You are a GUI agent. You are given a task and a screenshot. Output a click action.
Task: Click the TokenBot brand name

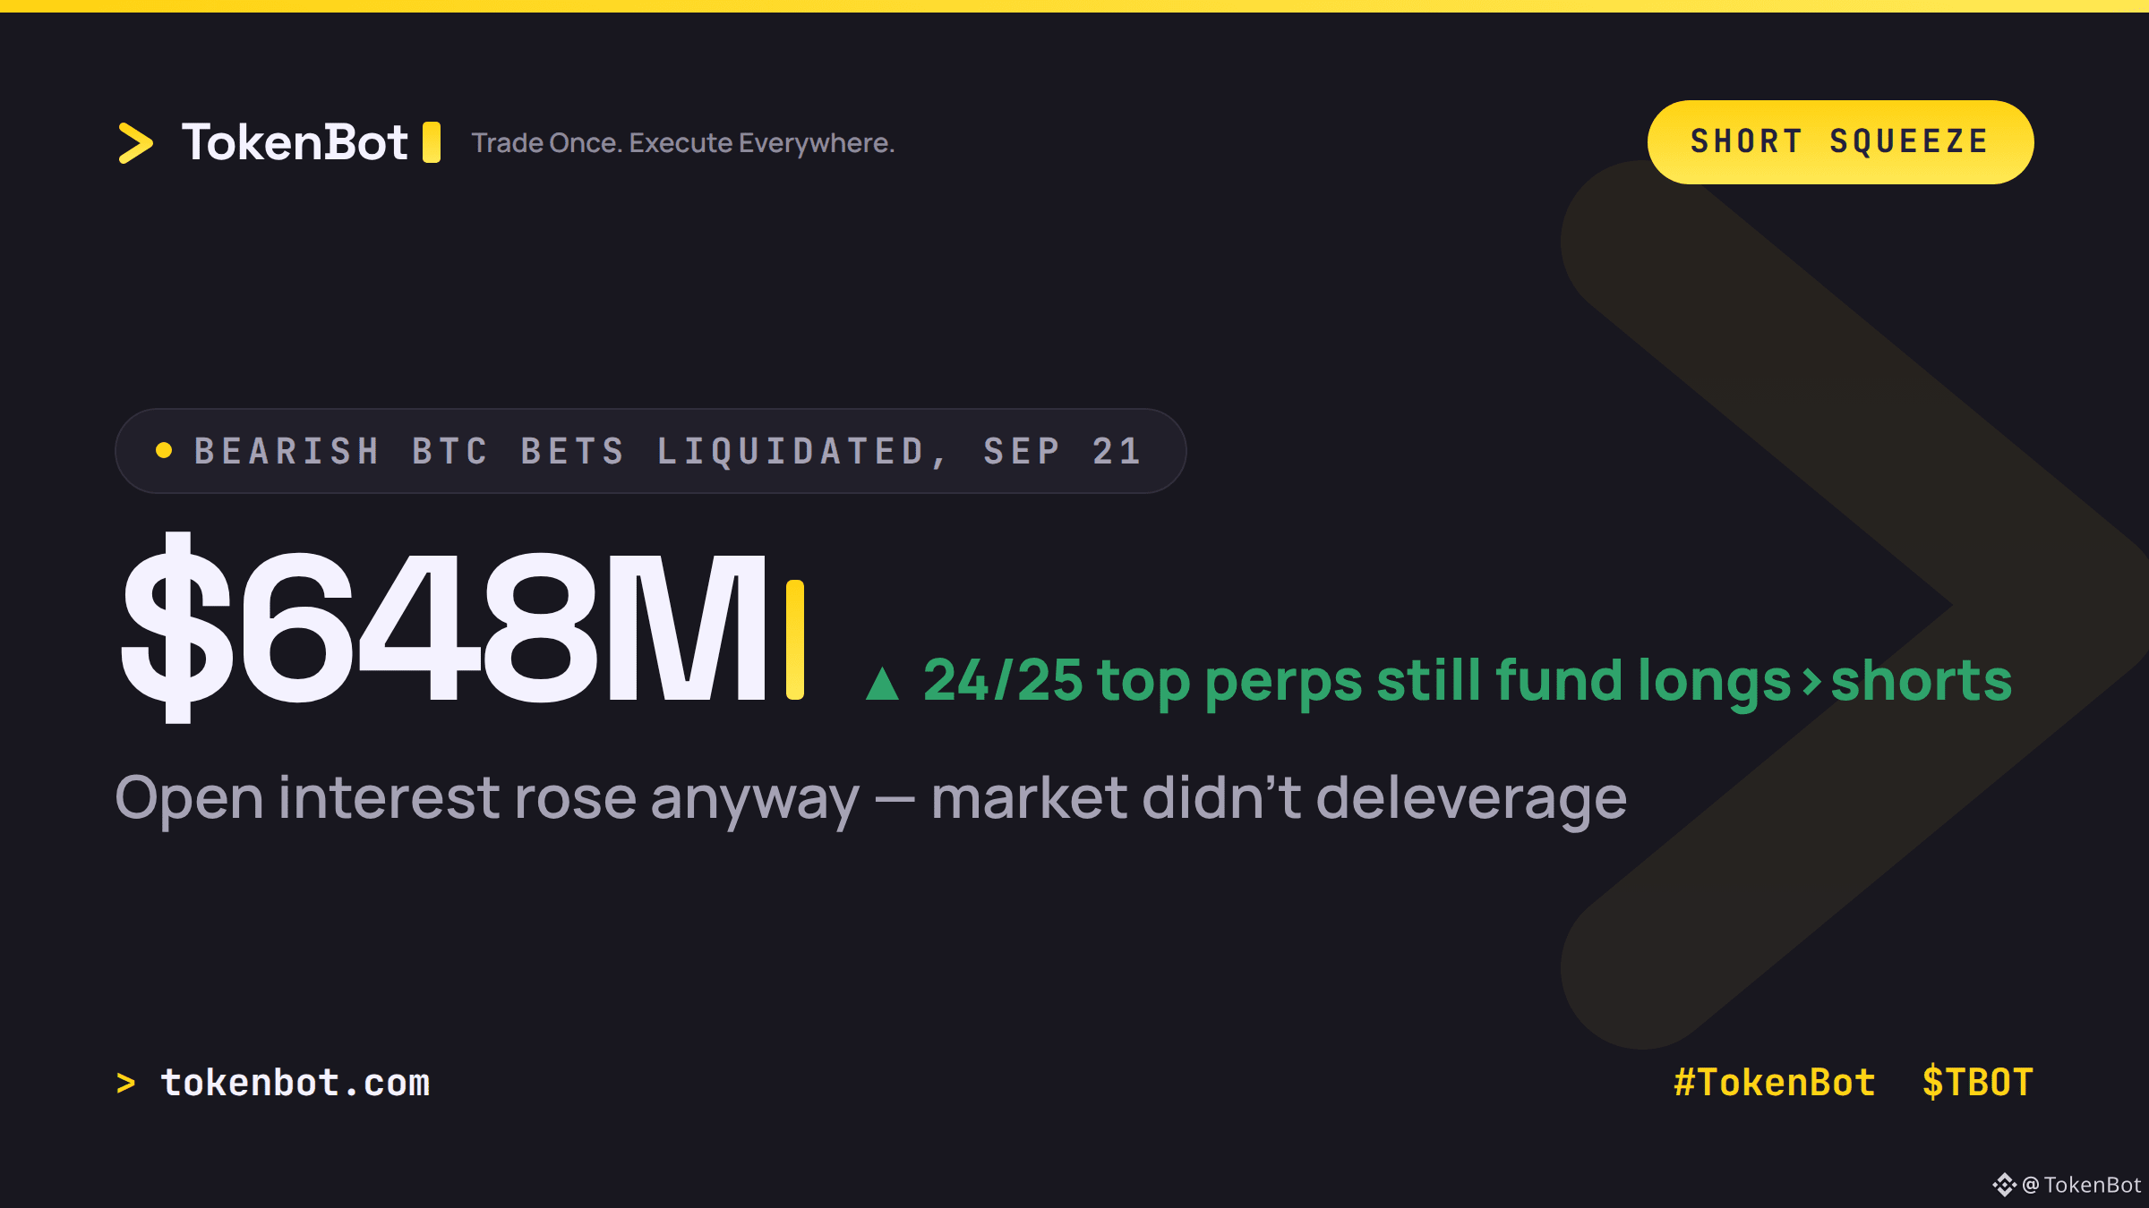pos(295,142)
